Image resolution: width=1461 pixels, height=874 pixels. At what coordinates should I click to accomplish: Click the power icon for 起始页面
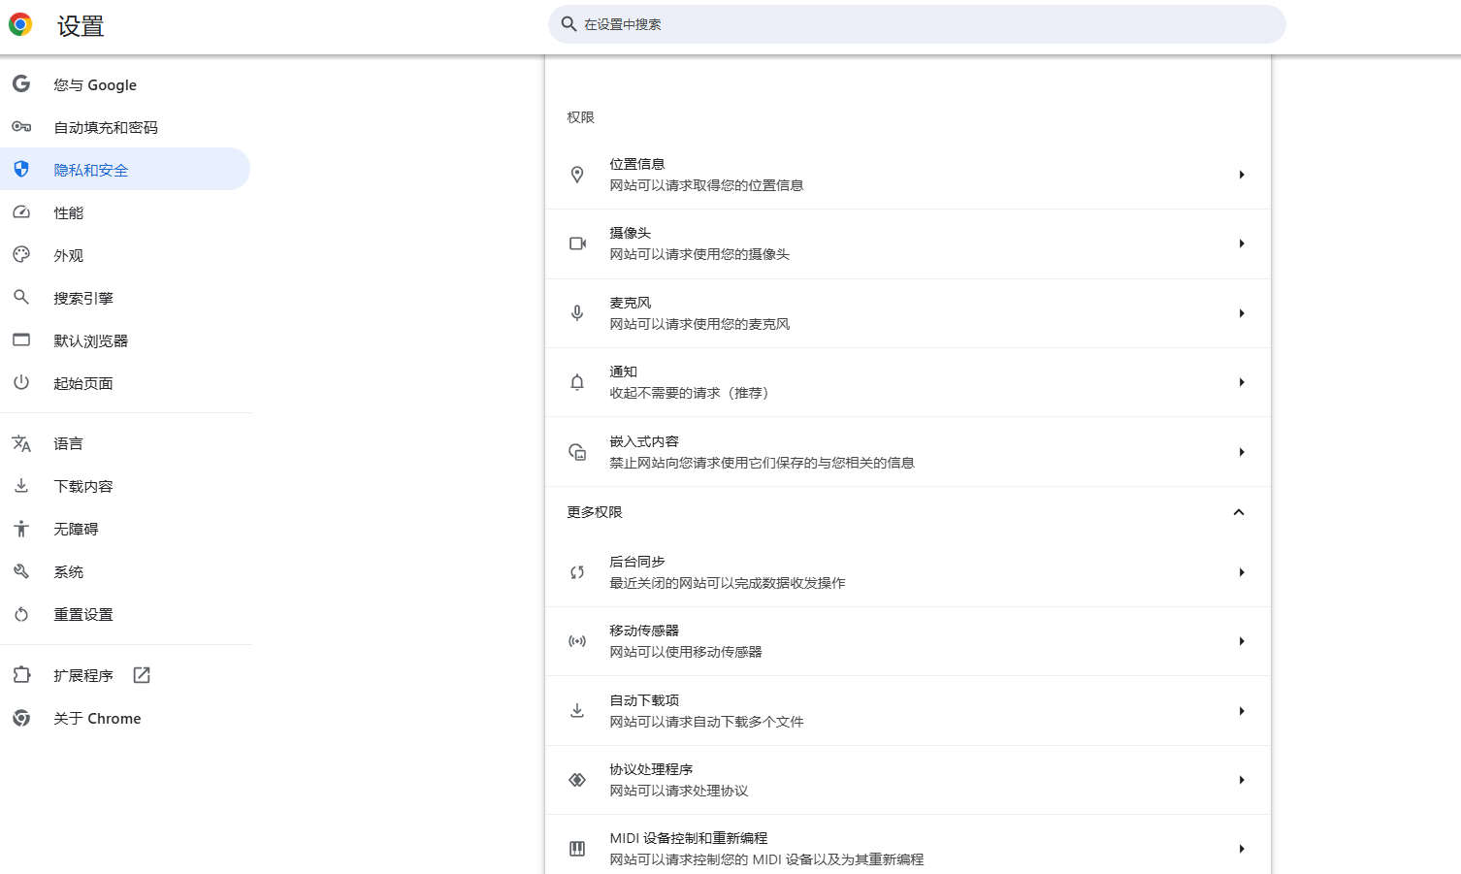pyautogui.click(x=21, y=383)
